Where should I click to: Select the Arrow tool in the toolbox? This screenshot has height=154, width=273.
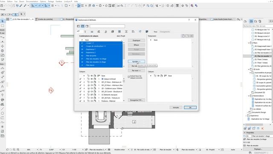click(3, 21)
